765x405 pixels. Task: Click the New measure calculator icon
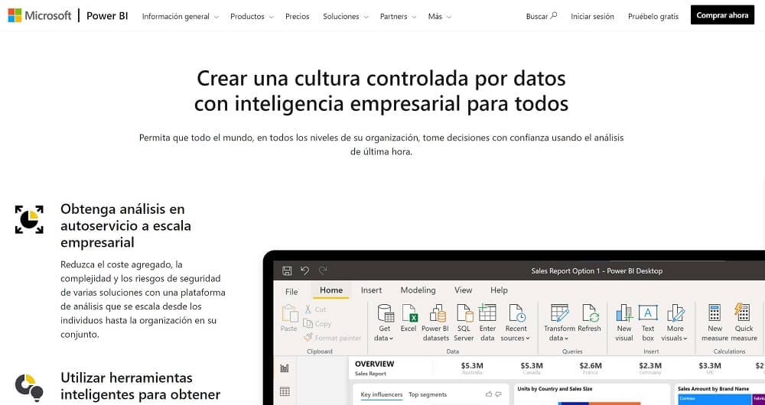point(715,313)
